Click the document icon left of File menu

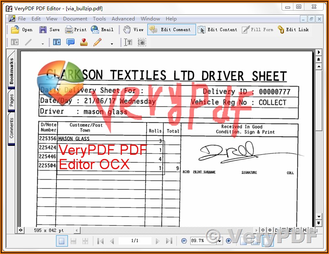tap(12, 19)
